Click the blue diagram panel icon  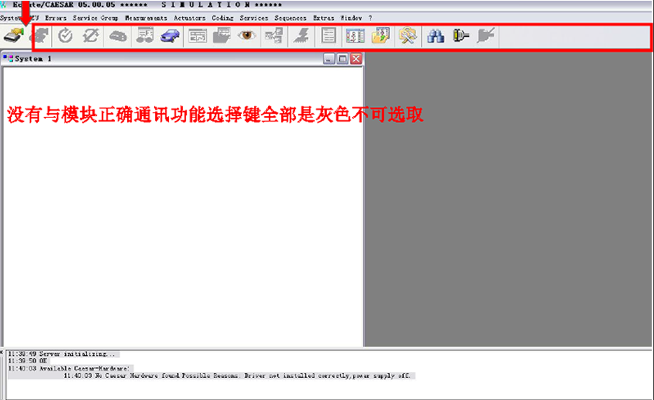click(355, 36)
